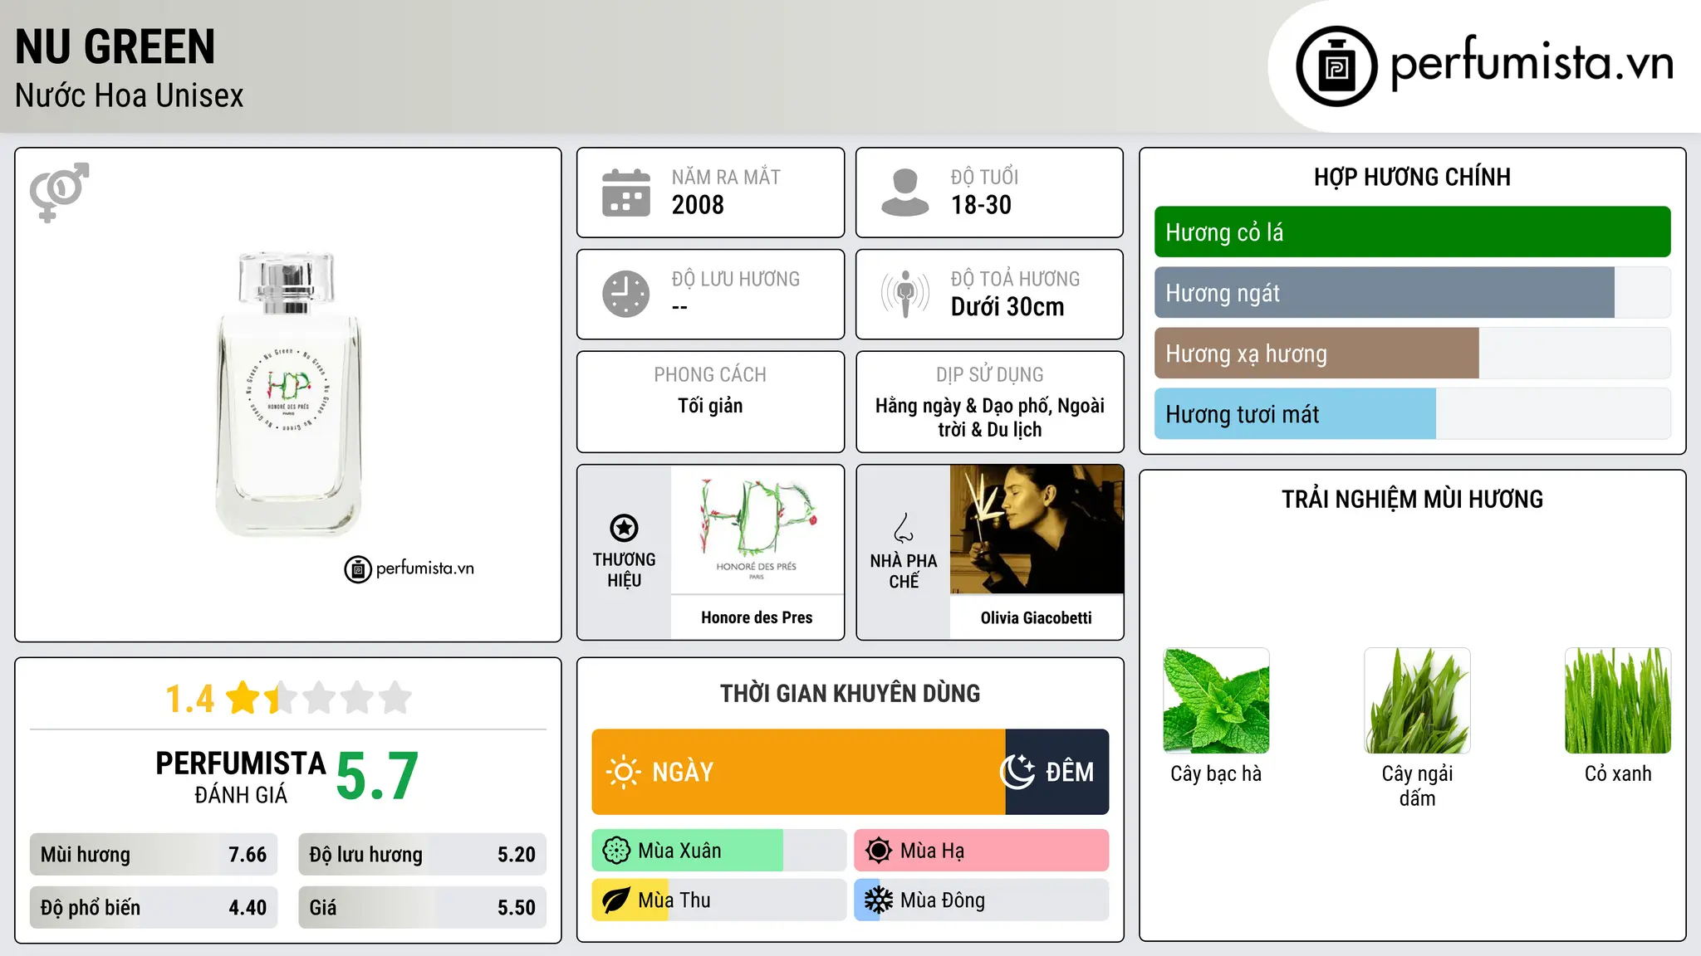Click the snowflake icon for Mùa Đông
1701x956 pixels.
point(878,900)
